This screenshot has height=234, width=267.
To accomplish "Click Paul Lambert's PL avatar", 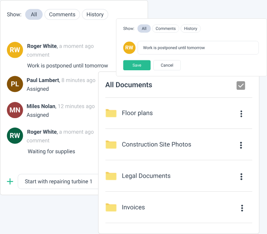I will 15,84.
